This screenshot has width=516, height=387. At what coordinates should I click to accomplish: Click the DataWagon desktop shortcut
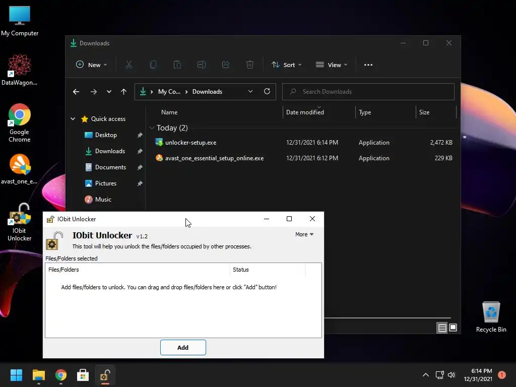tap(20, 70)
